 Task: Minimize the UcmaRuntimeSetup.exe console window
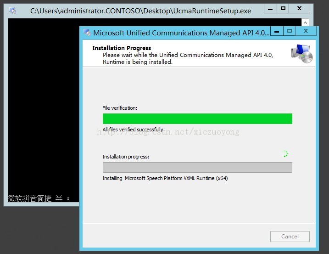270,9
